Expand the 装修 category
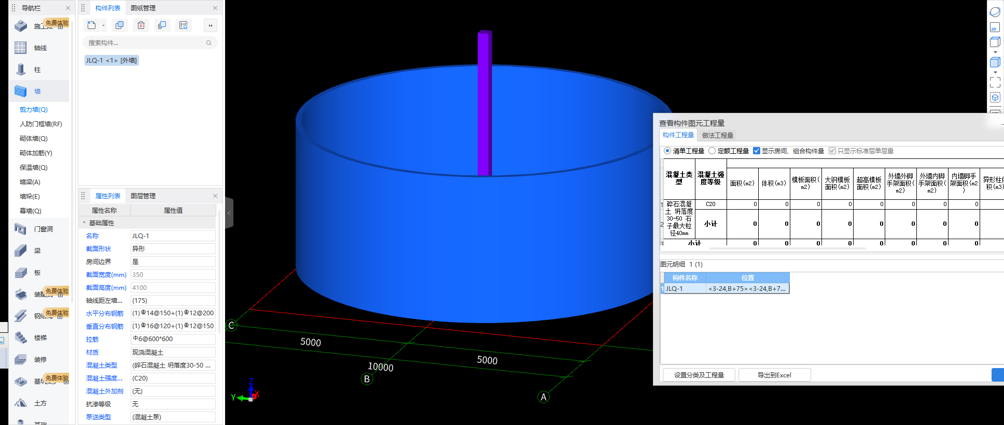The width and height of the screenshot is (1004, 425). click(x=39, y=359)
